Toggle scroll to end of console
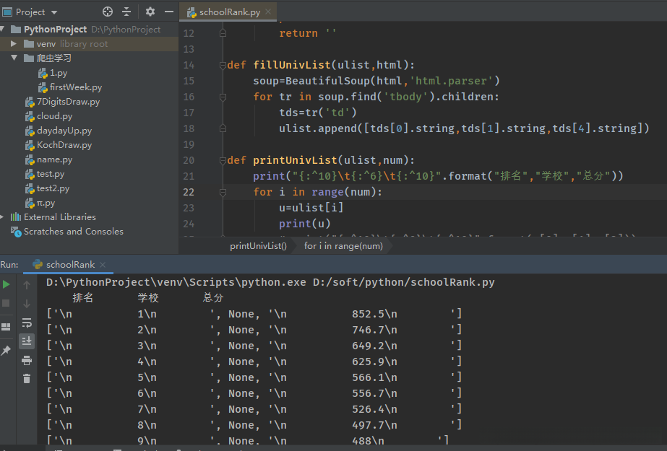Image resolution: width=667 pixels, height=451 pixels. 27,341
